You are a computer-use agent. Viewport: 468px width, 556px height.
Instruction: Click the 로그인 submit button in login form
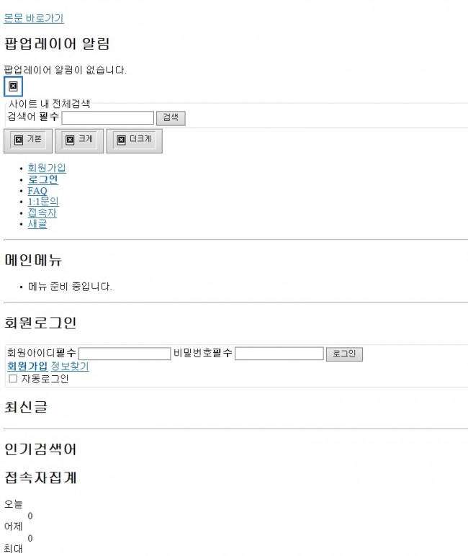(x=344, y=354)
